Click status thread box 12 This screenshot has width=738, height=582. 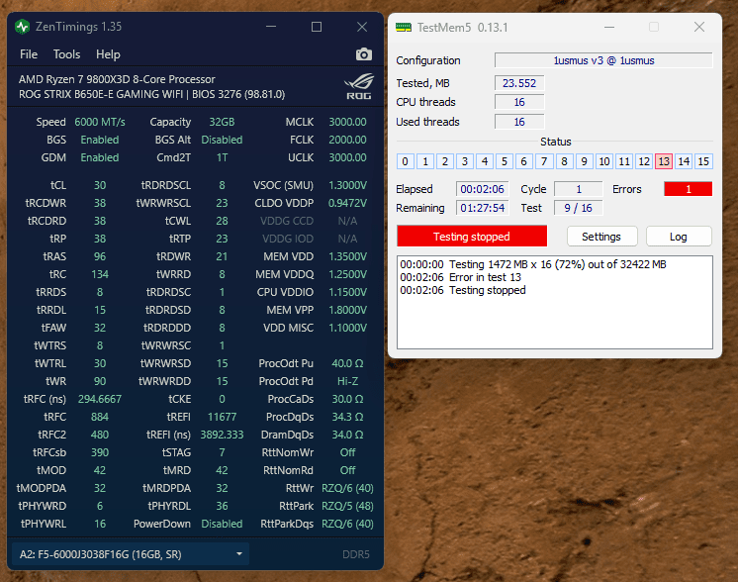coord(644,161)
